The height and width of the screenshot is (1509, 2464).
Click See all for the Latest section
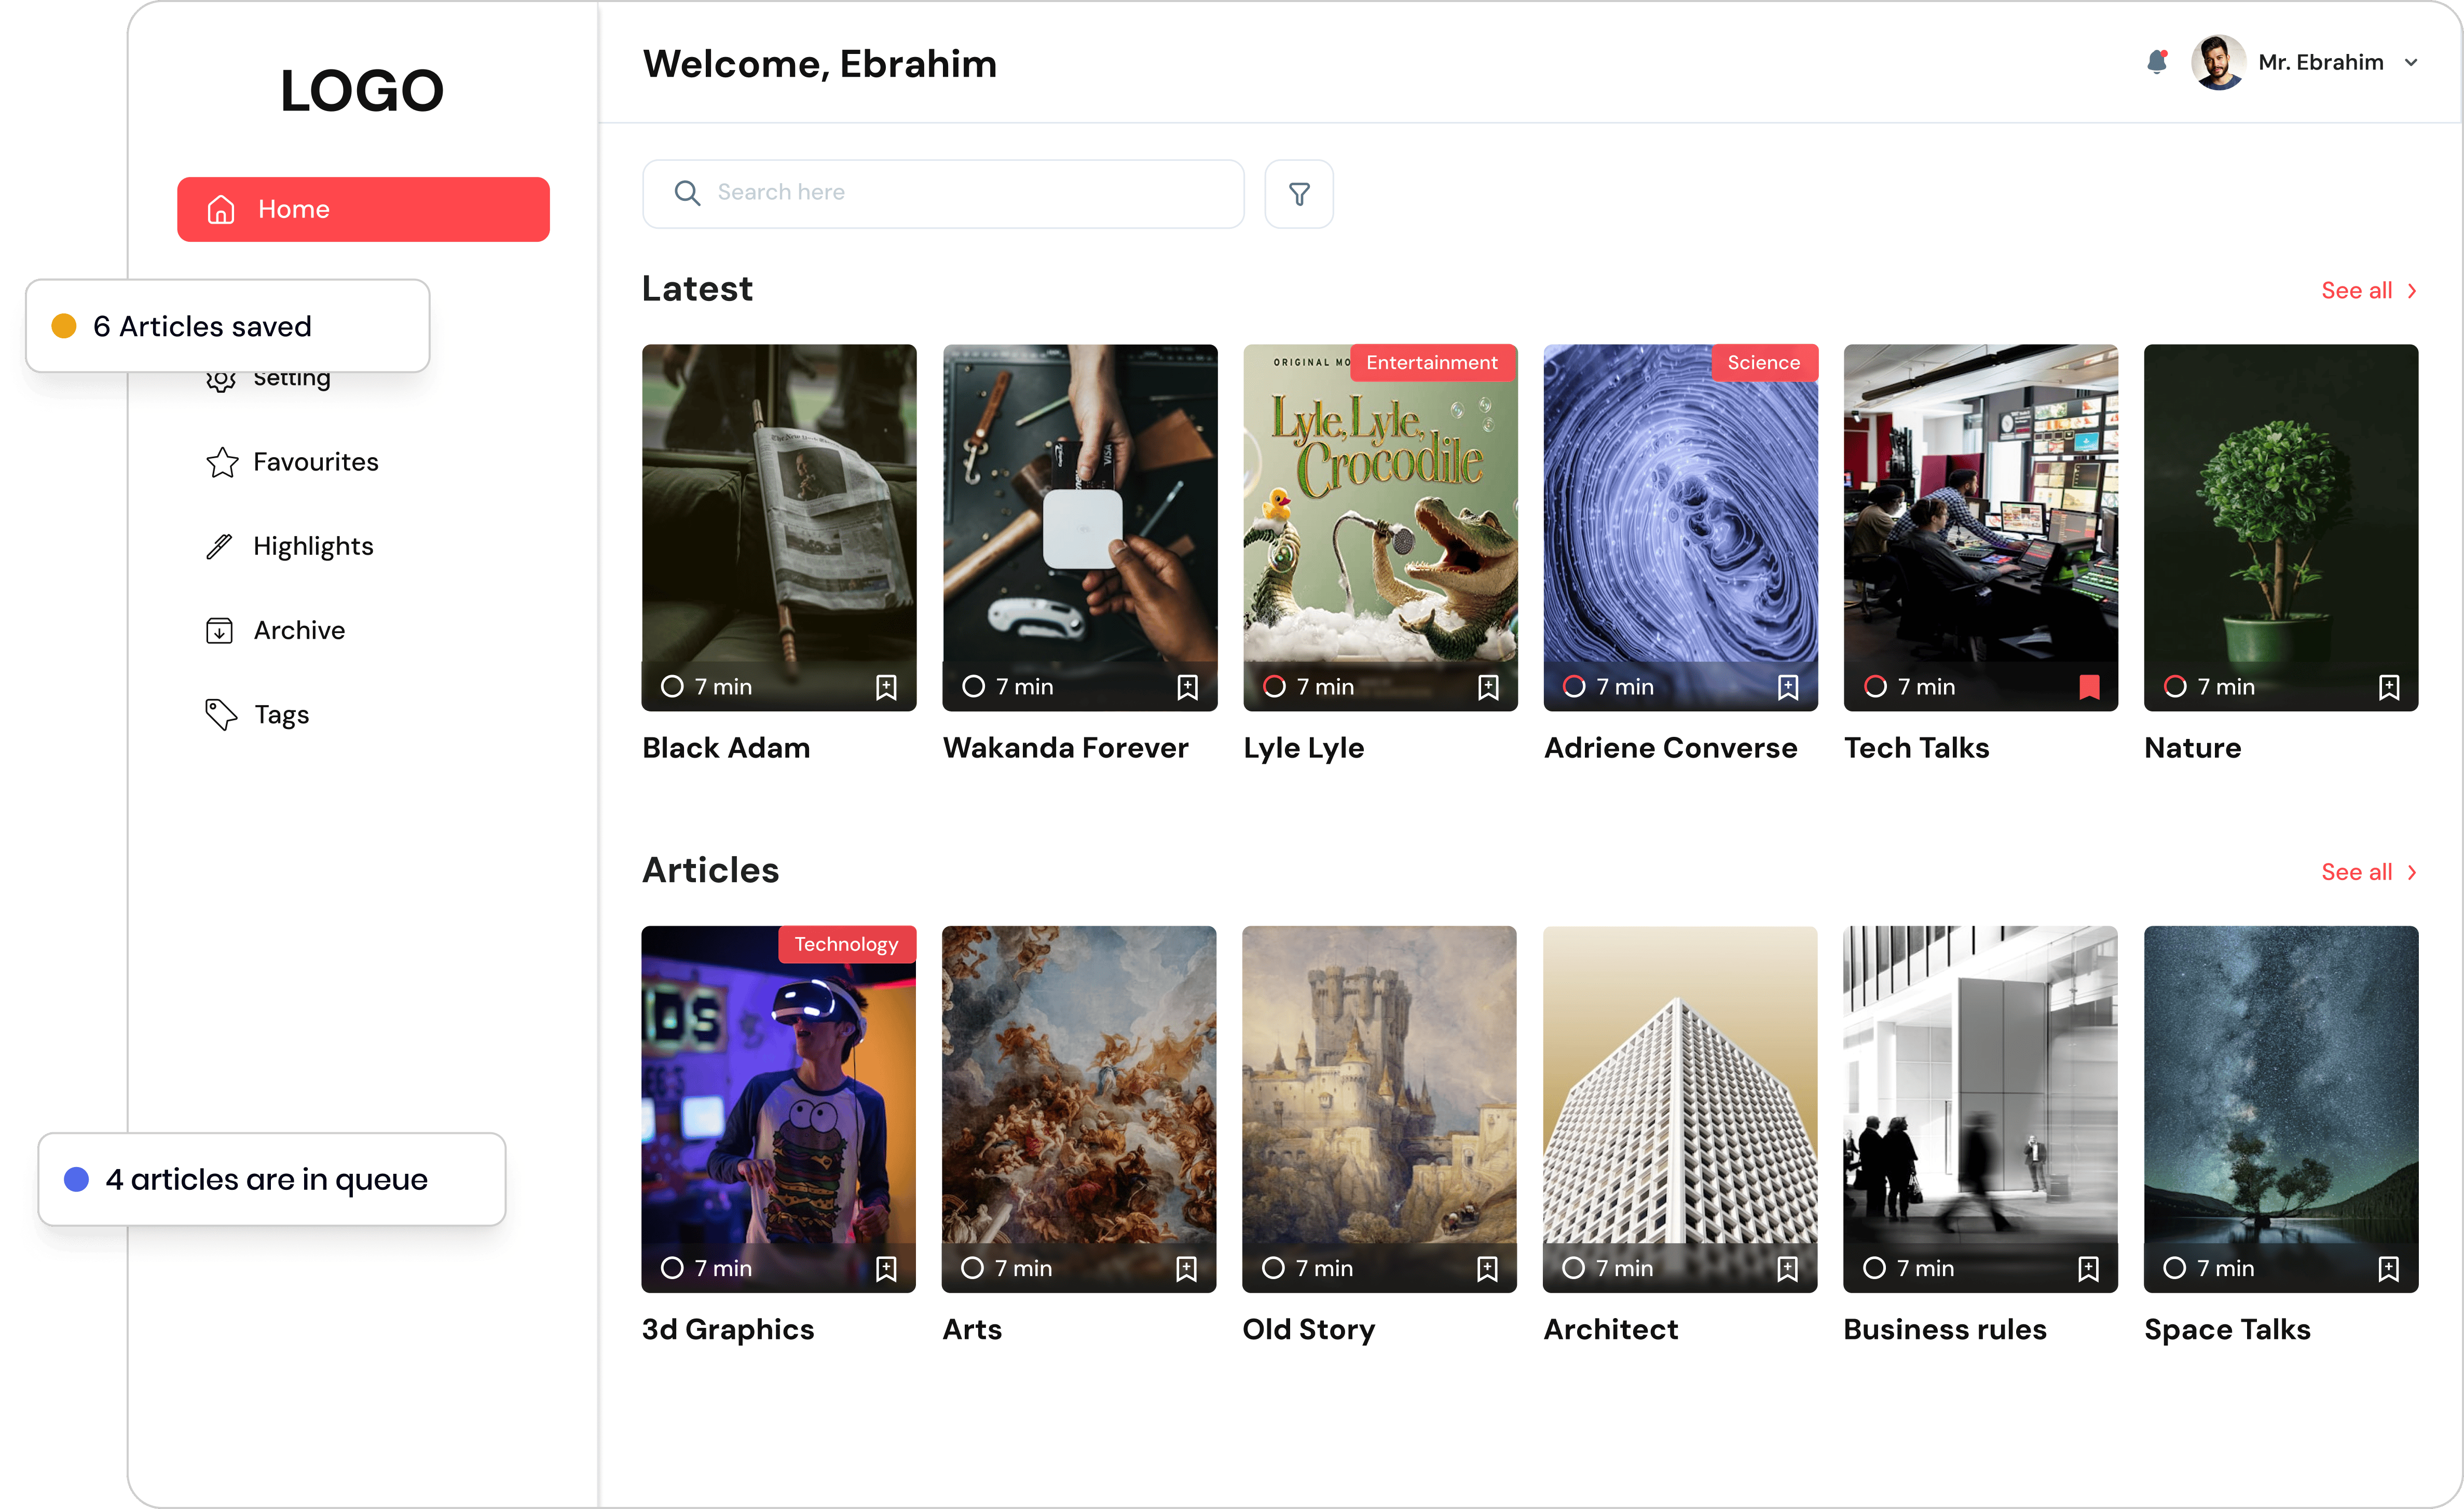point(2357,290)
